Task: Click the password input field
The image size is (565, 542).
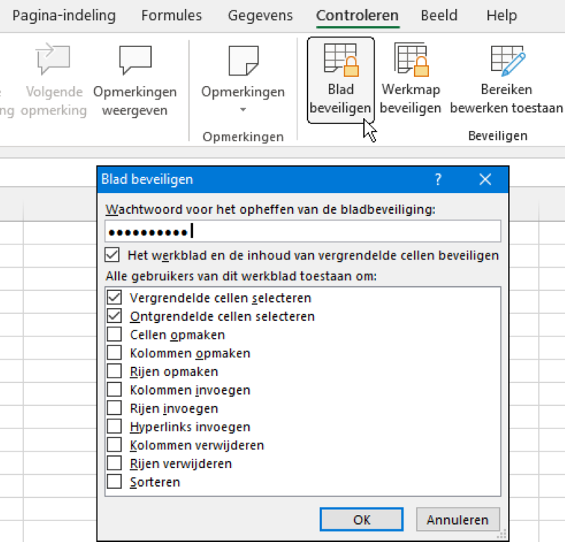Action: point(303,231)
